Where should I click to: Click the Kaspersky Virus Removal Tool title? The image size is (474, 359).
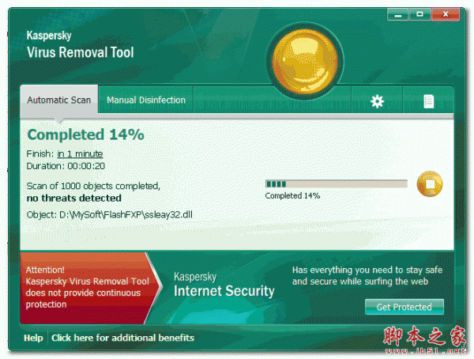coord(80,45)
